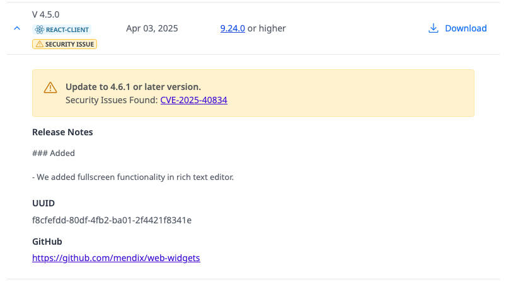Open the CVE-2025-40834 security link
This screenshot has height=285, width=511.
[193, 99]
